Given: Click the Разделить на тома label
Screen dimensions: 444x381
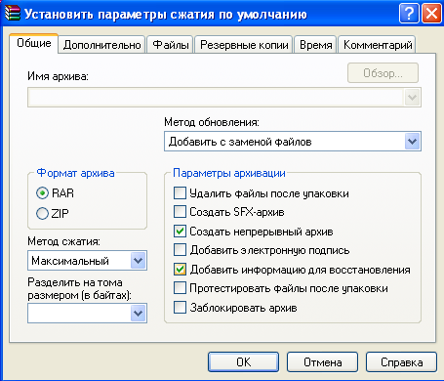Looking at the screenshot, I should (79, 288).
